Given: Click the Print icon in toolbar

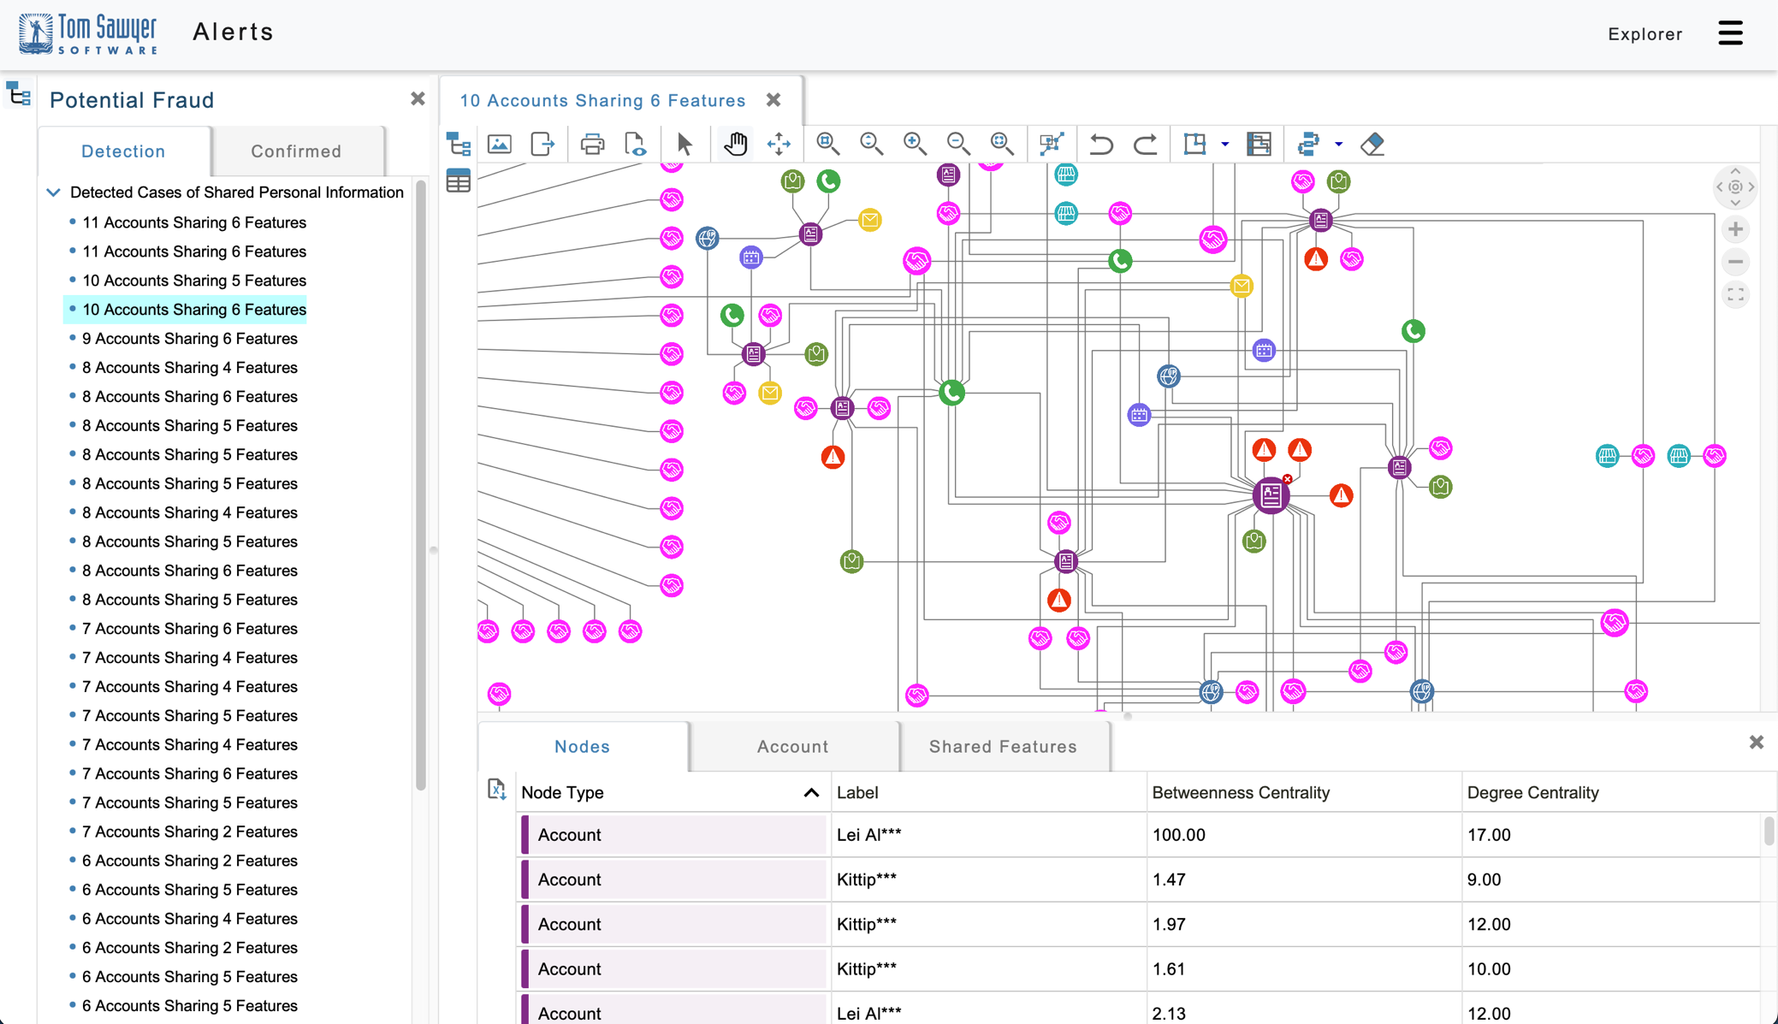Looking at the screenshot, I should 592,144.
